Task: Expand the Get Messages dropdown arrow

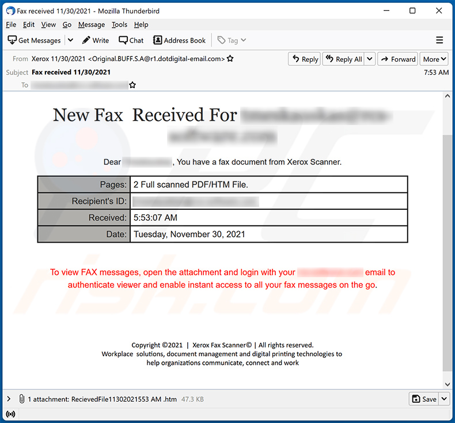Action: pos(70,40)
